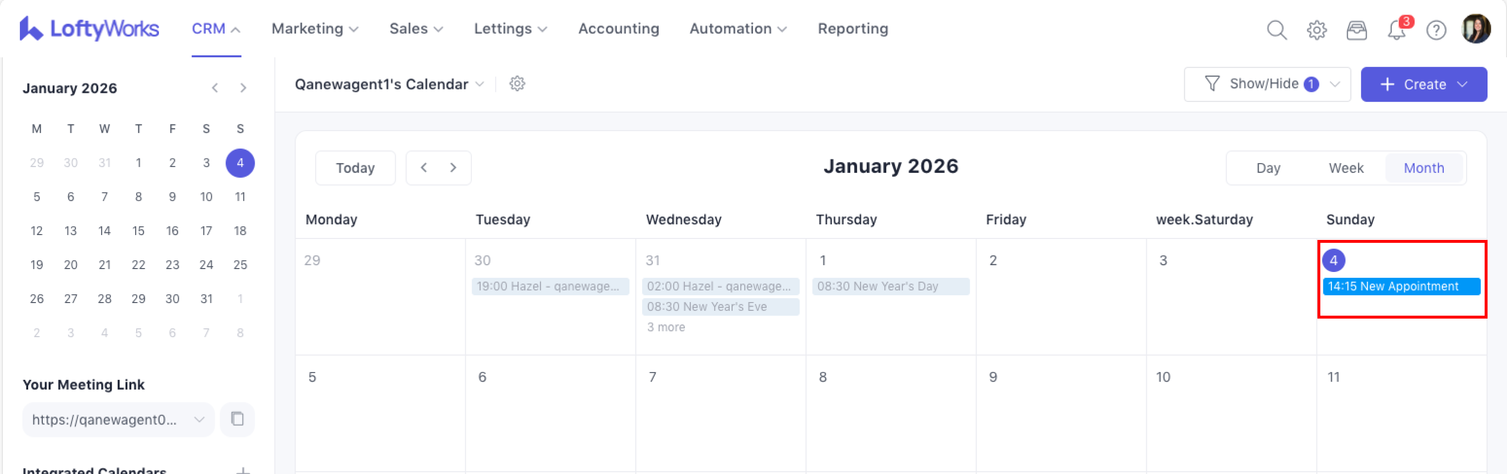Expand the meeting link dropdown

pos(199,419)
